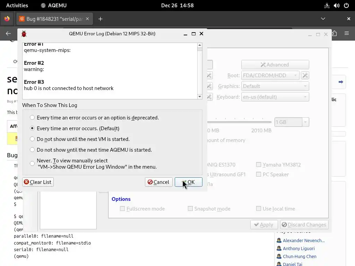Image resolution: width=355 pixels, height=266 pixels.
Task: Open Activities overview
Action: (17, 6)
